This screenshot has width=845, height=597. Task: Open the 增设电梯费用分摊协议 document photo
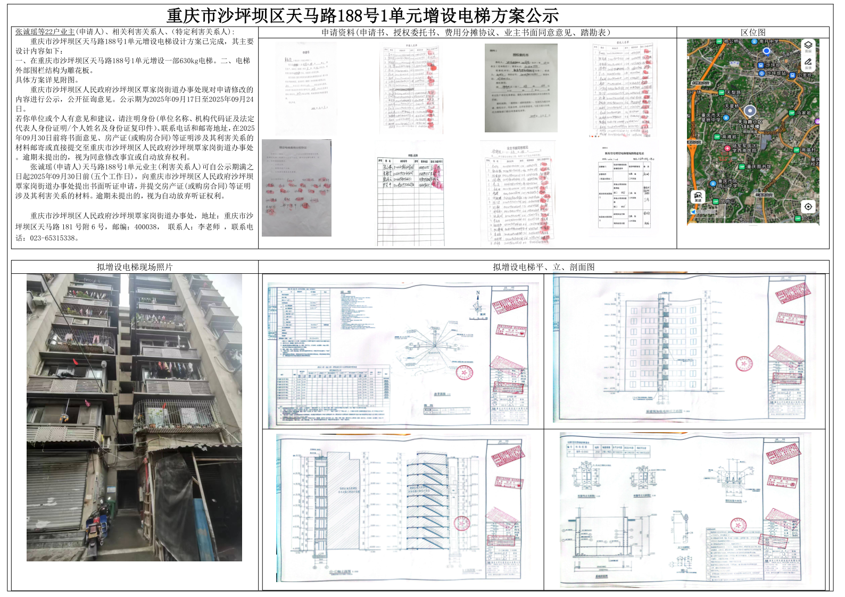pos(296,188)
